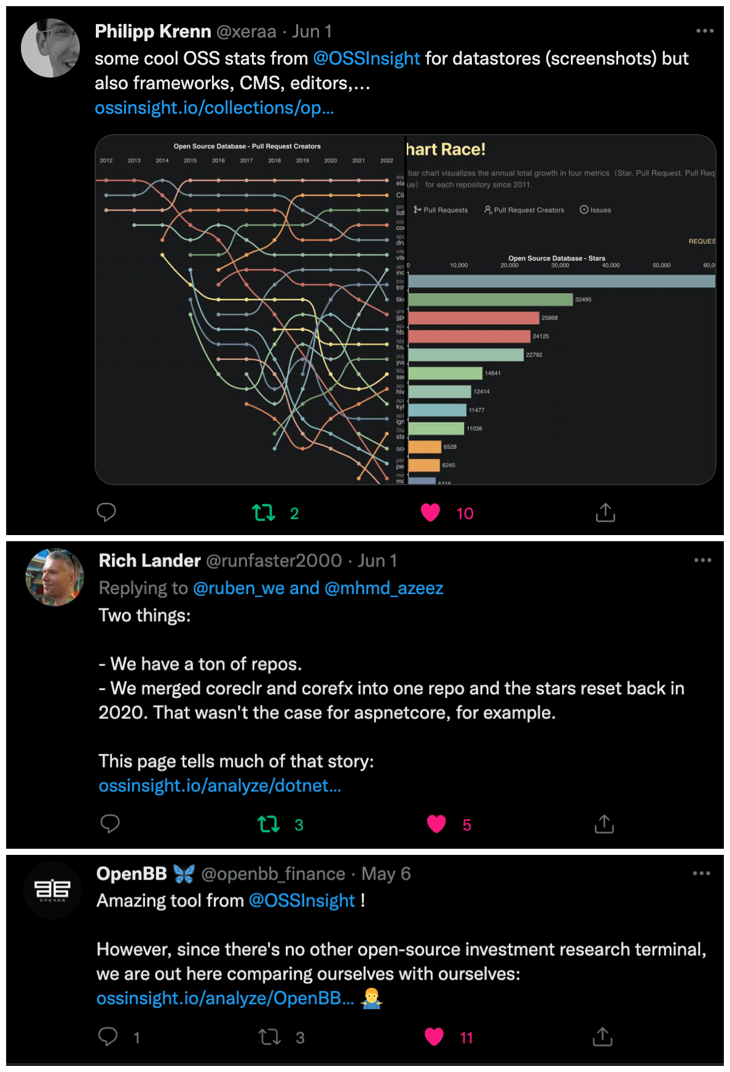Share Philipp Krenn's tweet

pyautogui.click(x=605, y=512)
